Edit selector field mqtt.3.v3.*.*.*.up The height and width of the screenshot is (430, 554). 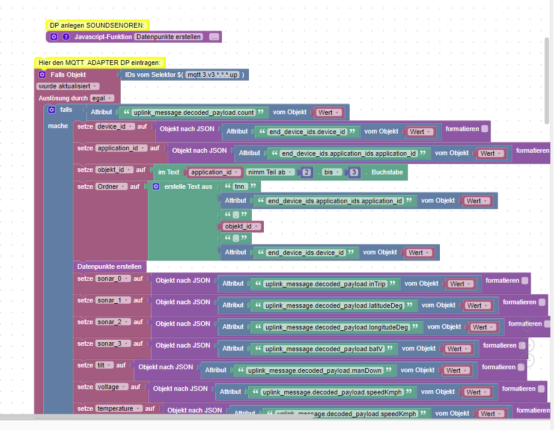point(212,75)
